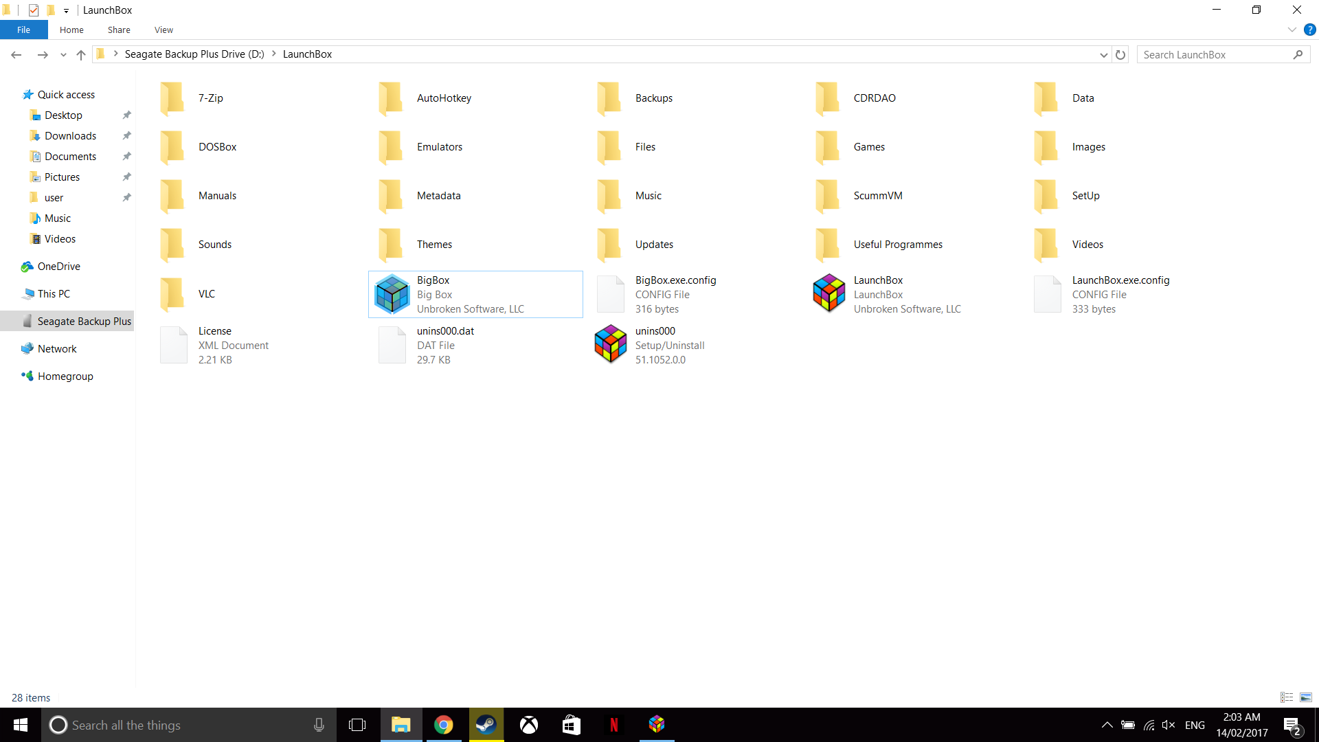
Task: Select the BigBox.exe.config file icon
Action: (611, 294)
